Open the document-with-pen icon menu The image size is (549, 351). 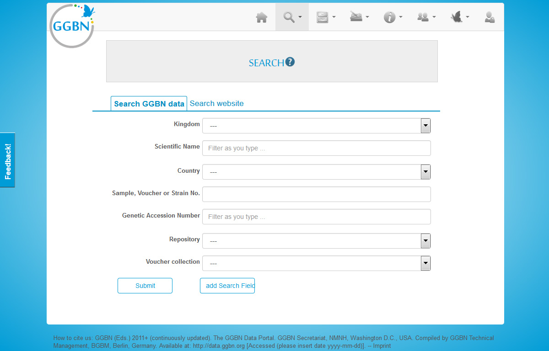point(359,17)
